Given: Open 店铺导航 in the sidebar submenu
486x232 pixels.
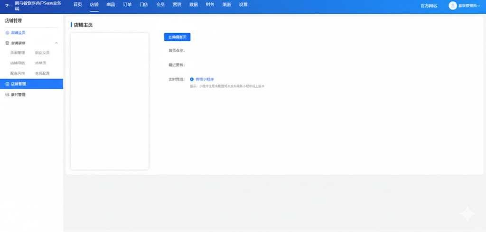Looking at the screenshot, I should point(18,63).
